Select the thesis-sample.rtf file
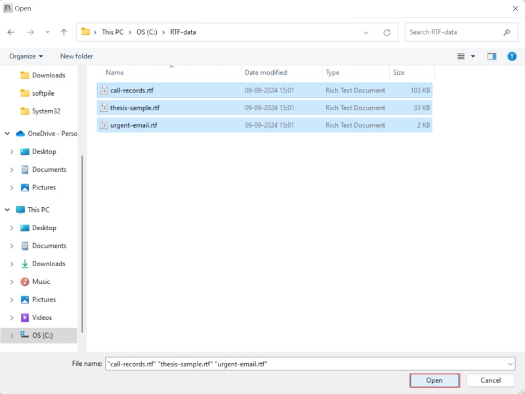 coord(135,108)
